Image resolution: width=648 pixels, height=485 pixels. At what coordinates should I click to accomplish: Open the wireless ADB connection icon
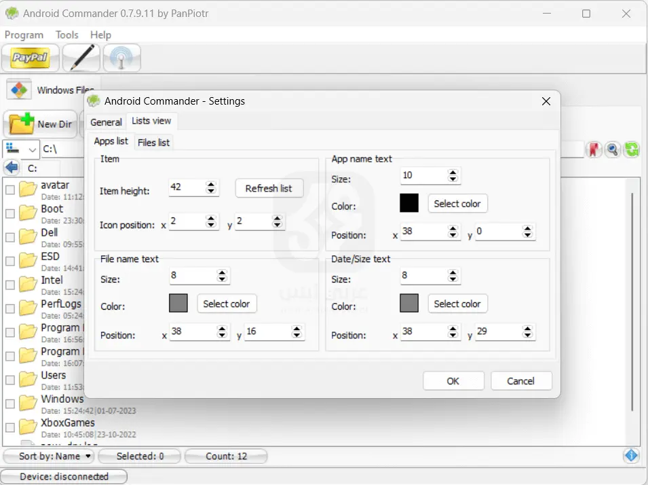point(121,58)
